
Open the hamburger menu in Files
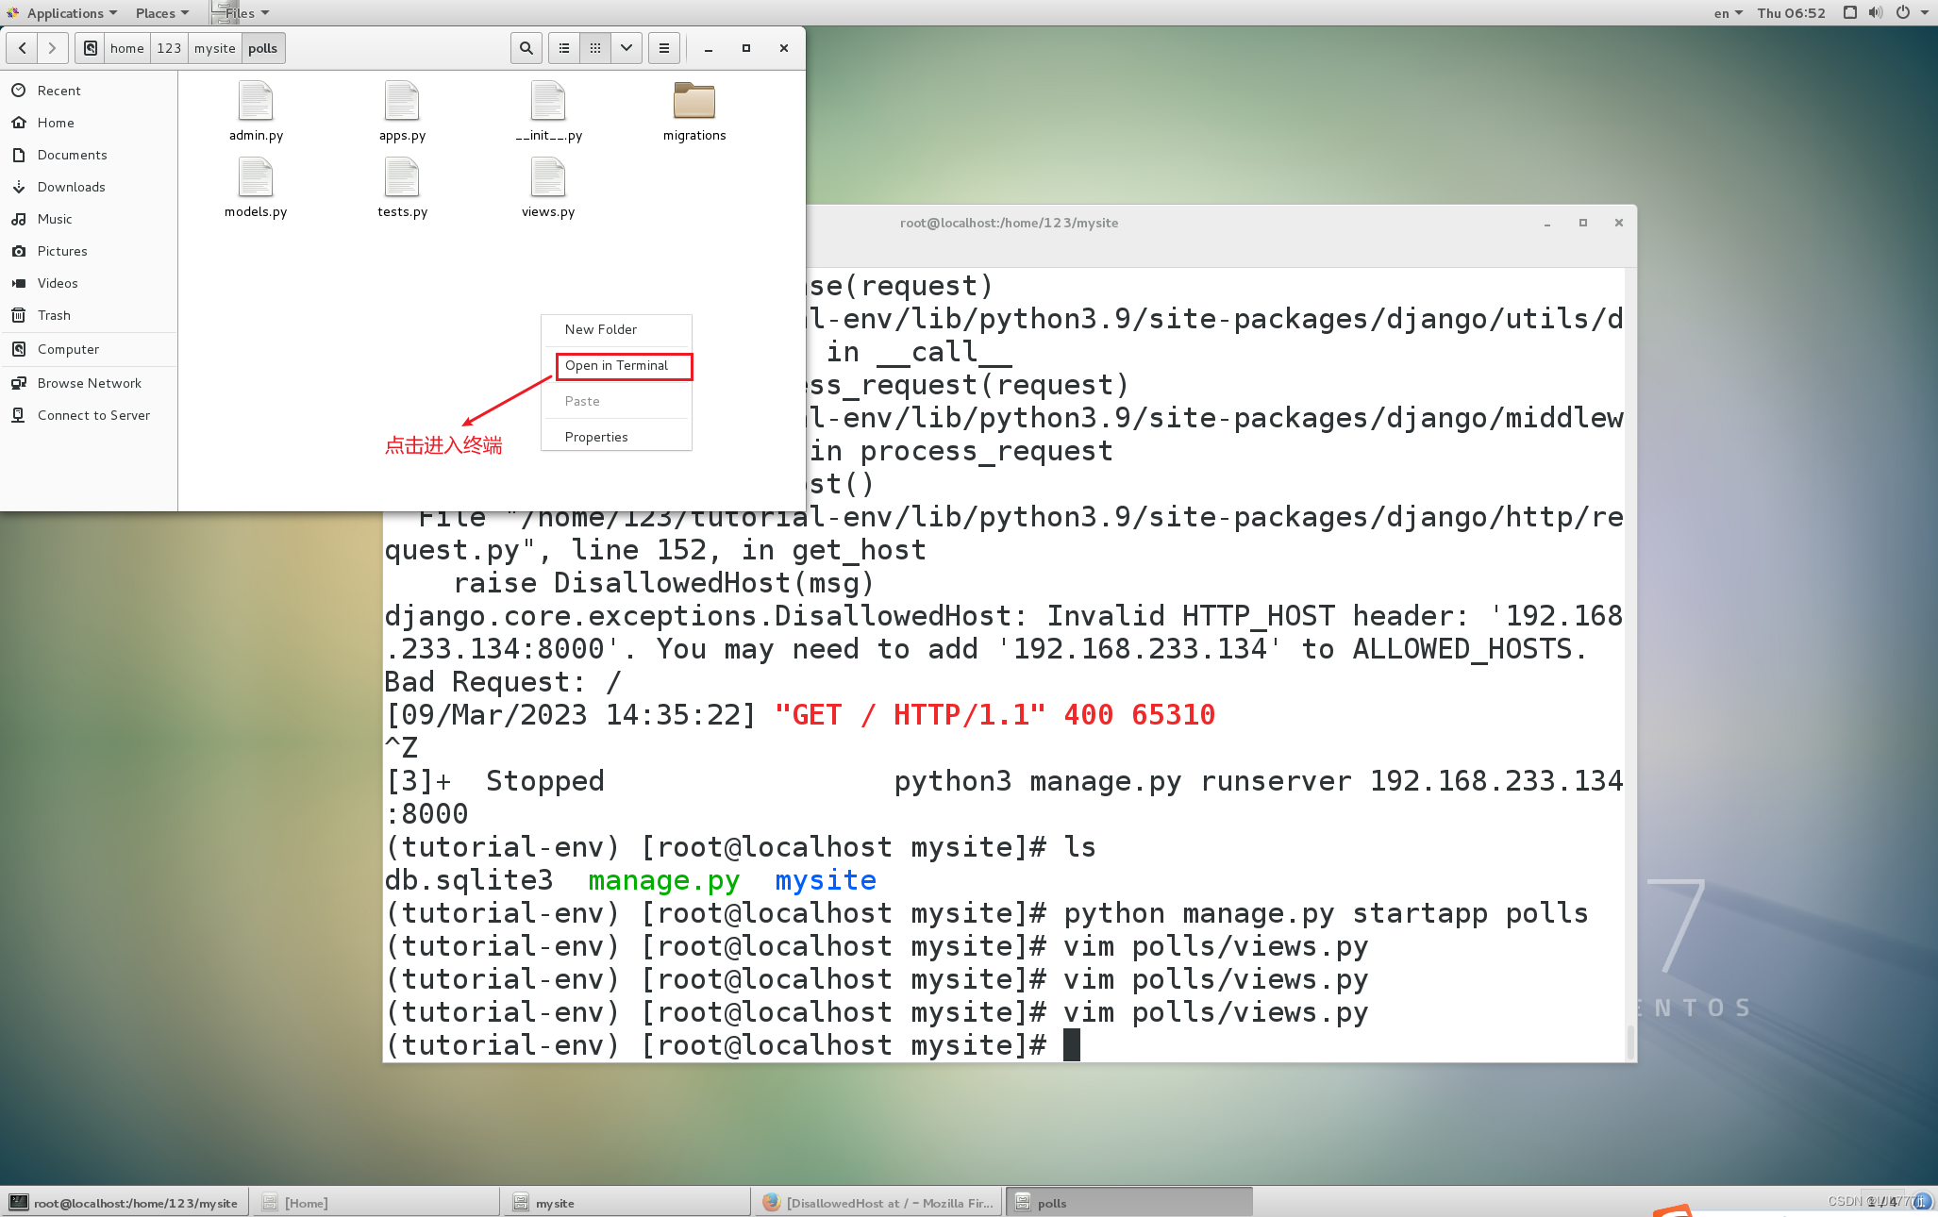[x=664, y=48]
